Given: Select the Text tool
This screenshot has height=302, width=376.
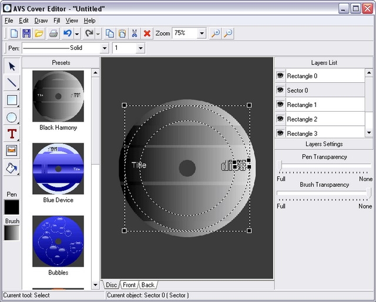Looking at the screenshot, I should pos(12,134).
